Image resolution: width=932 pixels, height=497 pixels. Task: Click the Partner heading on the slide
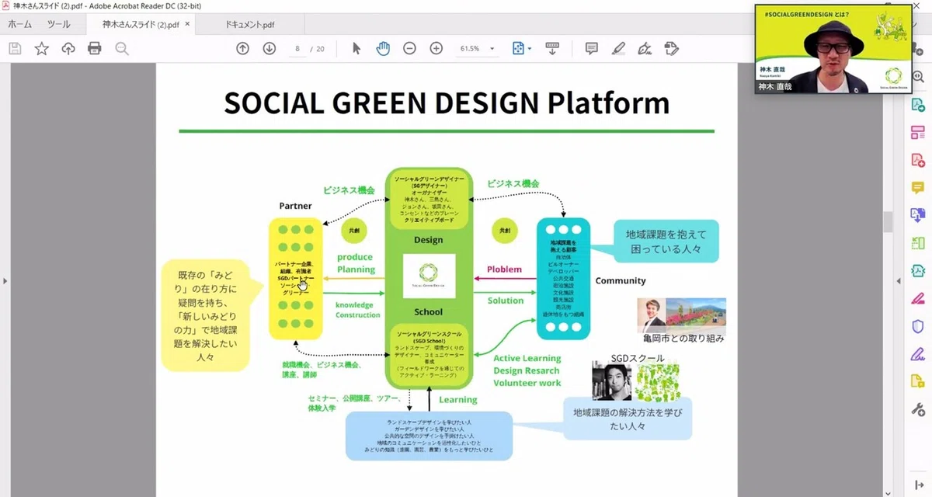pyautogui.click(x=295, y=206)
